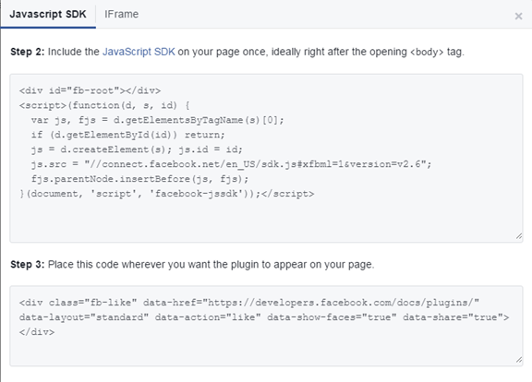
Task: Select the Javascript SDK tab
Action: [48, 14]
